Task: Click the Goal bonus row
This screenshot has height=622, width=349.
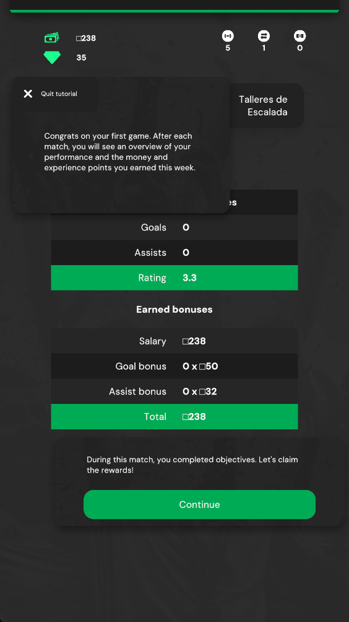Action: tap(174, 366)
